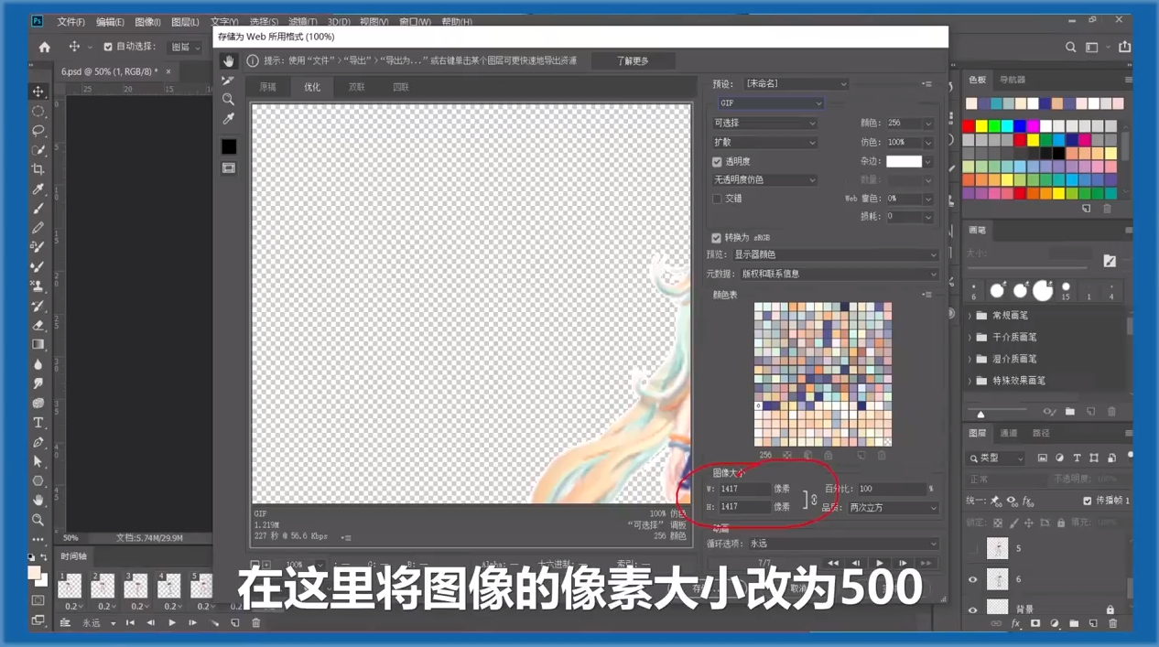
Task: Toggle slices visibility icon in the dialog
Action: point(229,168)
